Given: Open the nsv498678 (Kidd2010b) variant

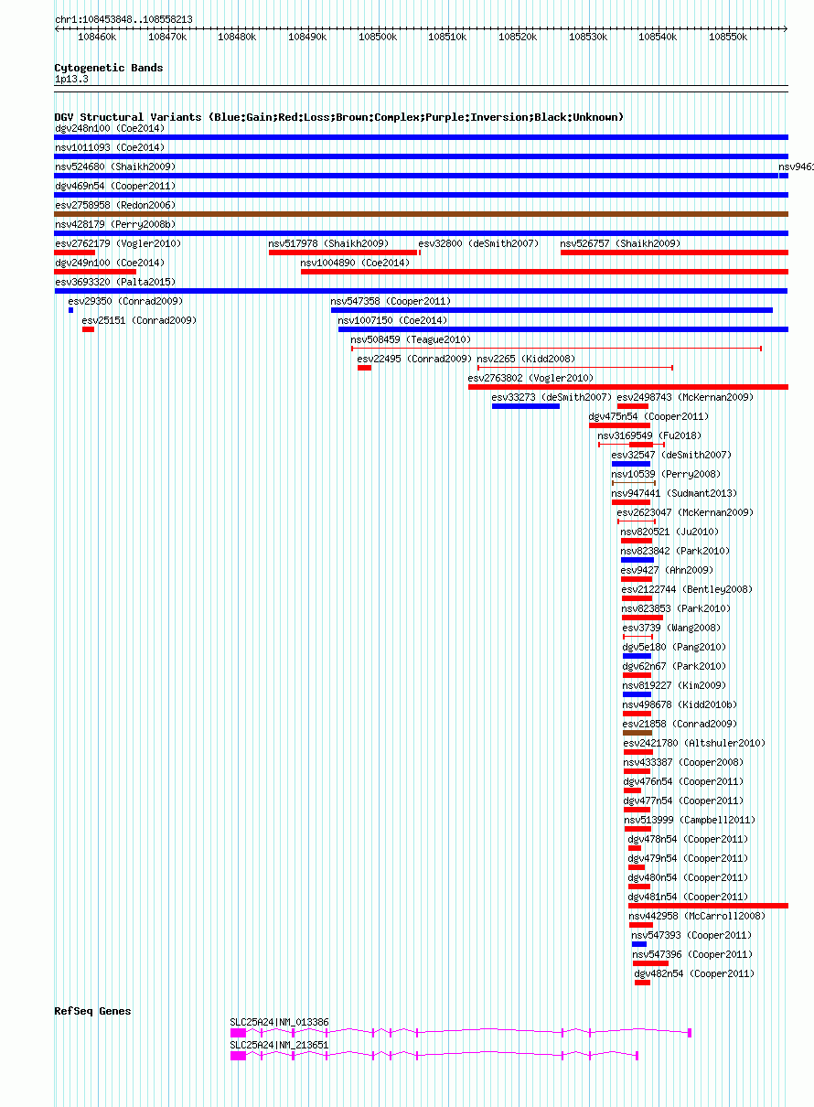Looking at the screenshot, I should [637, 714].
